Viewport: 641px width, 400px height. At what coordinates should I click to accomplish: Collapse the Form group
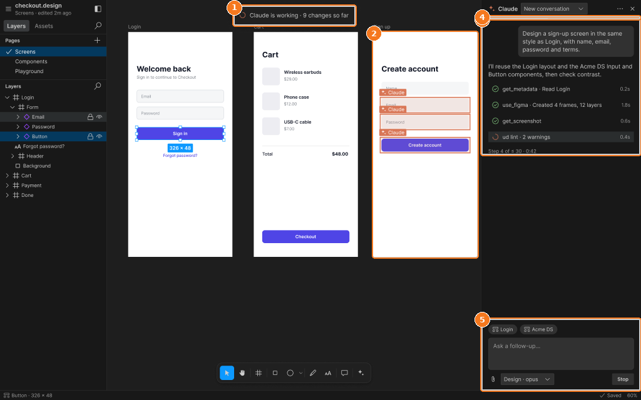[x=13, y=107]
